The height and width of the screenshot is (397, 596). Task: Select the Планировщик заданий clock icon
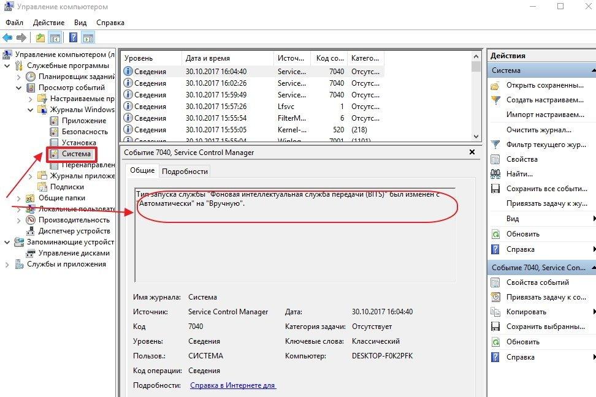point(31,77)
